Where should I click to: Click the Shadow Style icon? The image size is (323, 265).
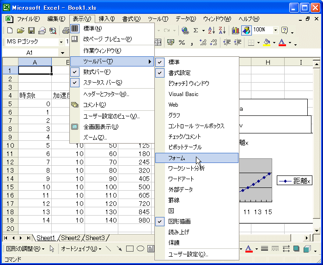click(x=296, y=249)
